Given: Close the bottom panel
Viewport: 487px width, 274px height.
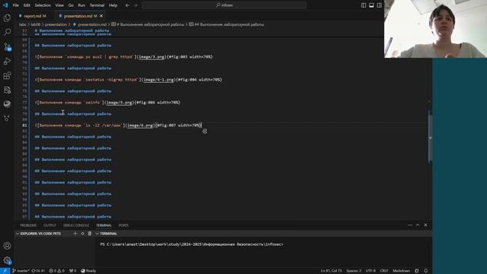Looking at the screenshot, I should (425, 225).
